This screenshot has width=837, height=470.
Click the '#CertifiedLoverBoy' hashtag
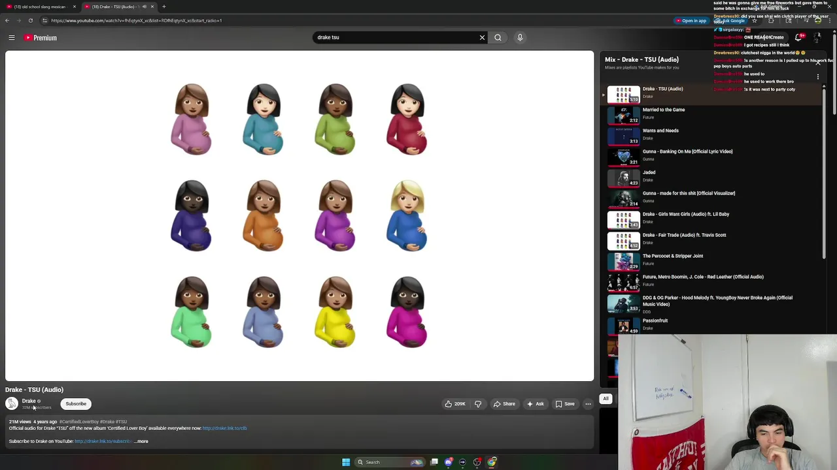tap(78, 422)
